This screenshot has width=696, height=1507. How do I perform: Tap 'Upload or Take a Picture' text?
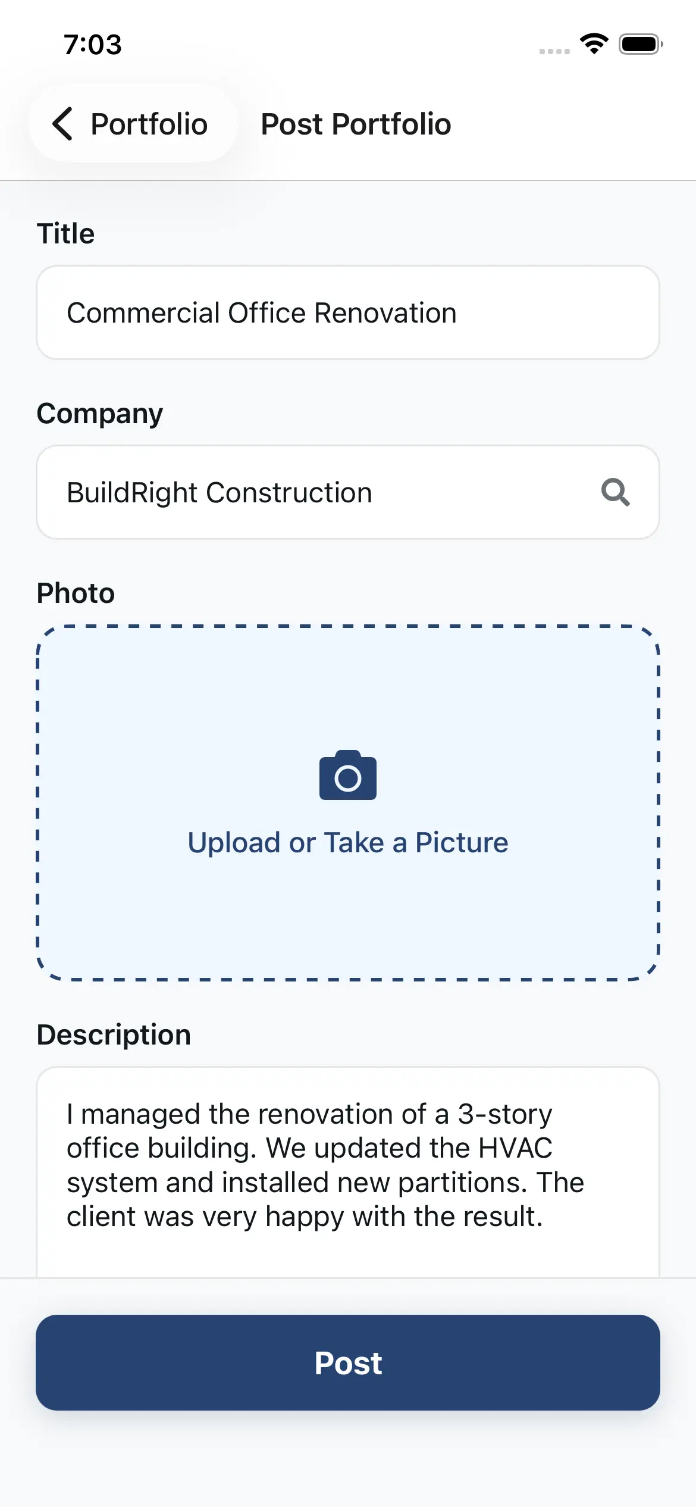point(348,843)
